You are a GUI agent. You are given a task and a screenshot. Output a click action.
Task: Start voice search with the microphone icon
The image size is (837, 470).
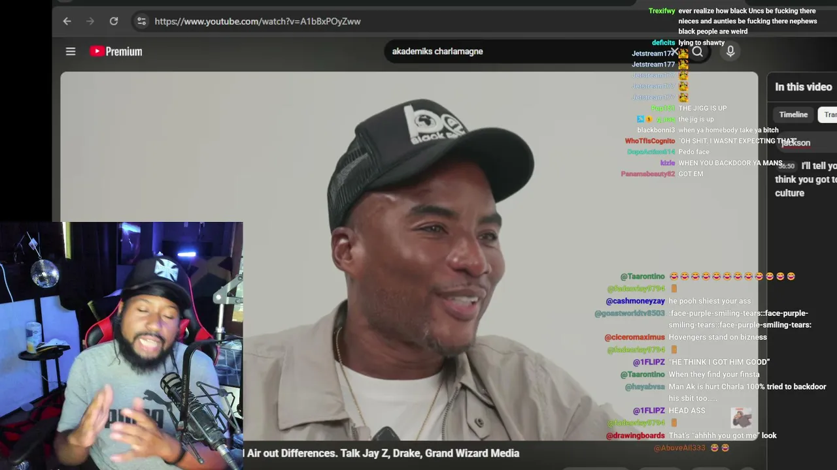tap(730, 51)
